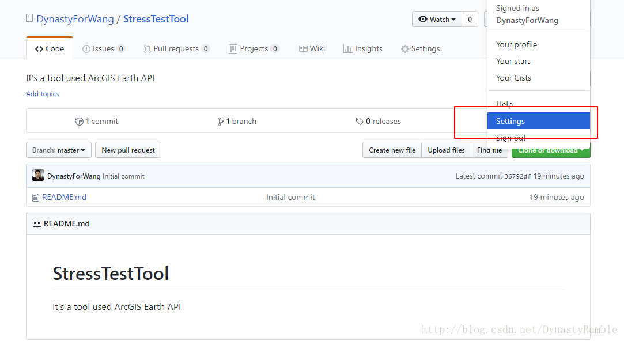This screenshot has height=341, width=624.
Task: Click the Upload files button
Action: [446, 150]
